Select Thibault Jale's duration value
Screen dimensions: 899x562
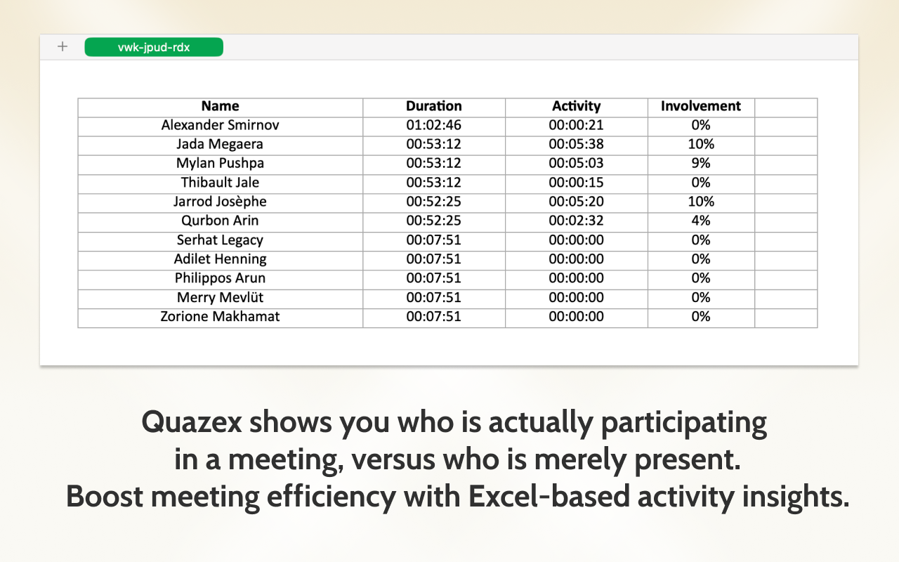click(x=433, y=182)
